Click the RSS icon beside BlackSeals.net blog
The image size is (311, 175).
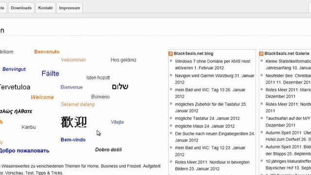(x=171, y=53)
